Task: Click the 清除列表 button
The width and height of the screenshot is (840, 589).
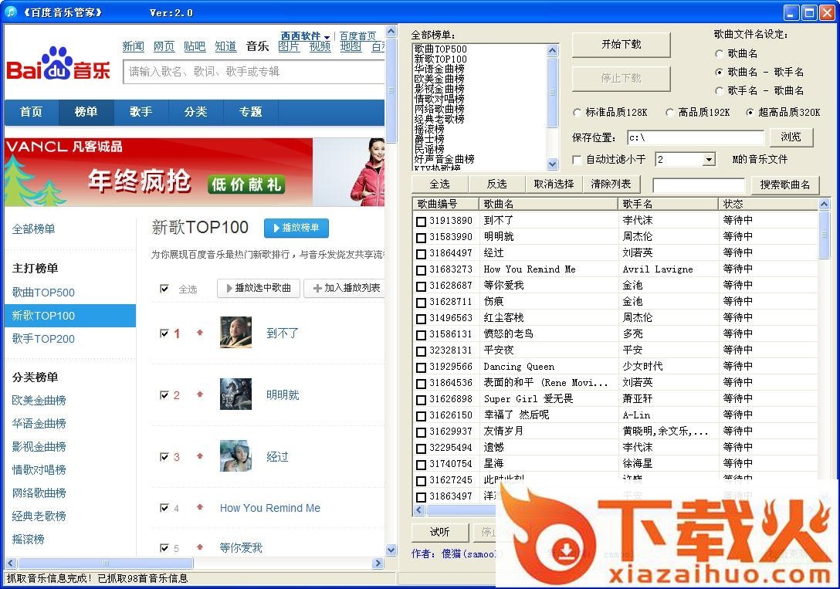Action: click(611, 184)
